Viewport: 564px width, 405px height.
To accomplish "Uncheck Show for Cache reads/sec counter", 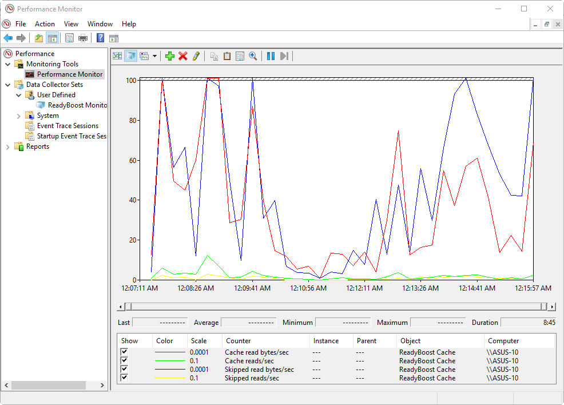I will (124, 361).
